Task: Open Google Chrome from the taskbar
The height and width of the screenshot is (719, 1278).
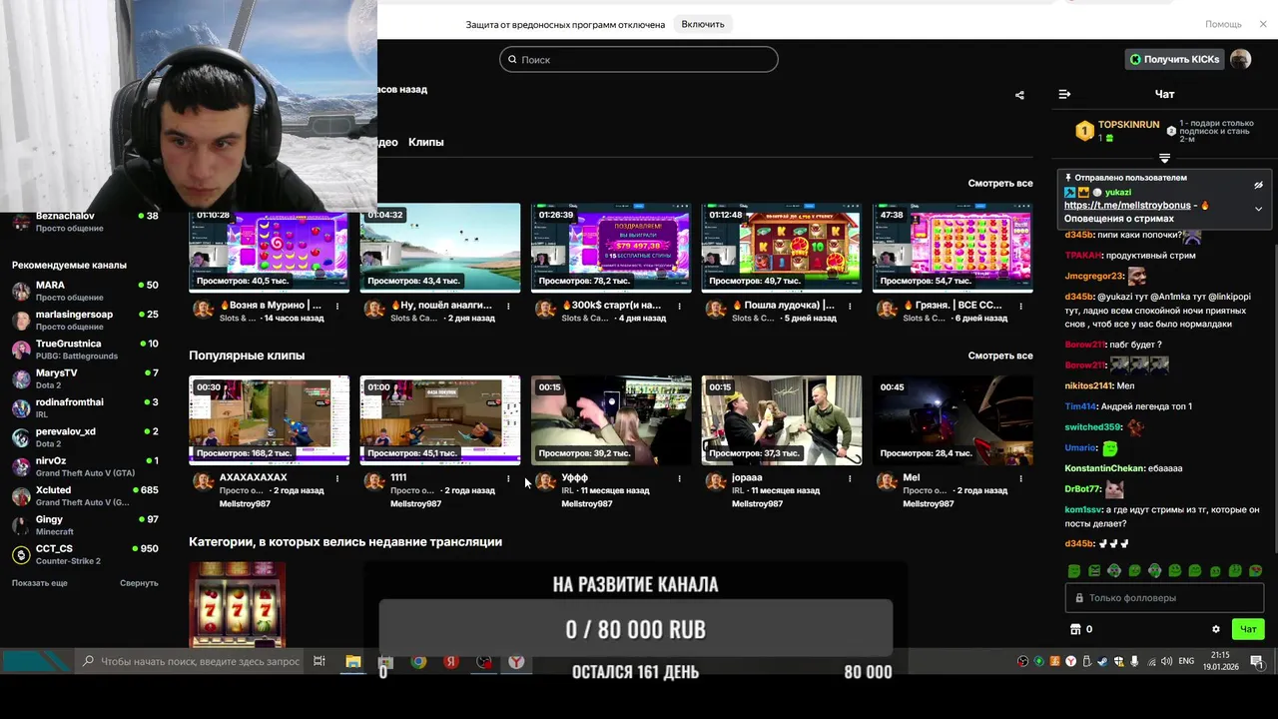Action: click(418, 661)
